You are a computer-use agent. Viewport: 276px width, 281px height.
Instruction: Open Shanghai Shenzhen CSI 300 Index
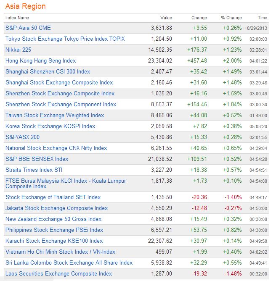[48, 71]
